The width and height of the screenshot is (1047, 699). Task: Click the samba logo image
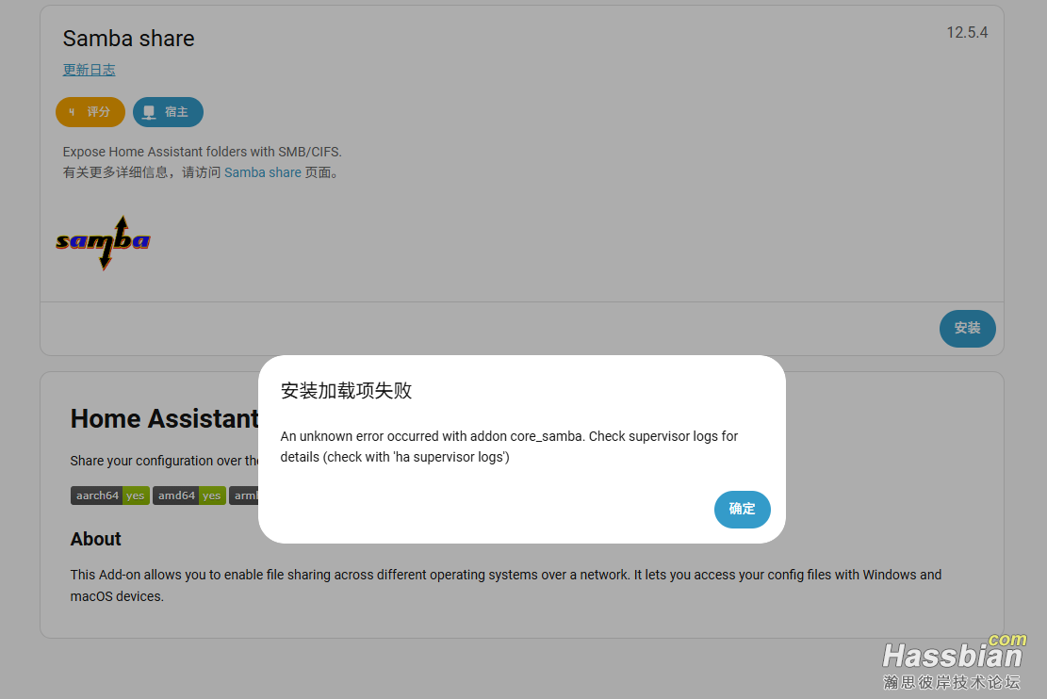102,243
